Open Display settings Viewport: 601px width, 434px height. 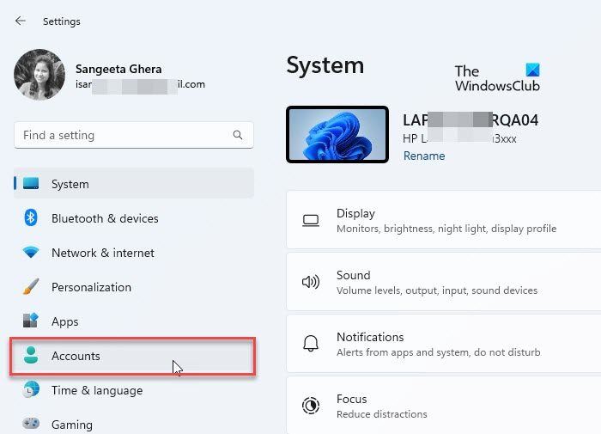click(x=443, y=221)
